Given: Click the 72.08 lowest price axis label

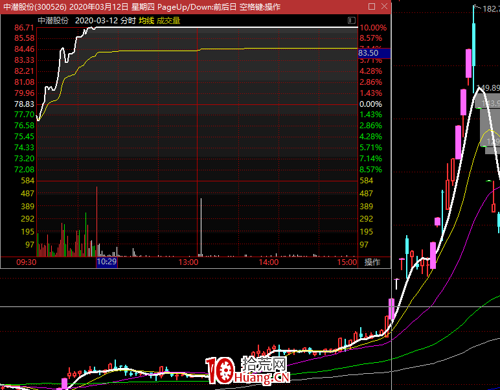Looking at the screenshot, I should [x=24, y=170].
